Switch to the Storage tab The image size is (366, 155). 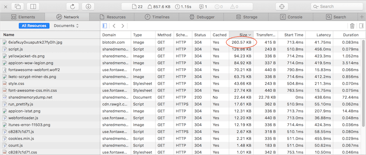click(x=246, y=17)
